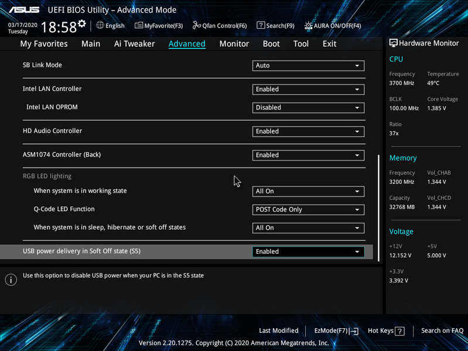The height and width of the screenshot is (351, 468).
Task: Click BCLK 100.00 MHz value
Action: pyautogui.click(x=404, y=108)
